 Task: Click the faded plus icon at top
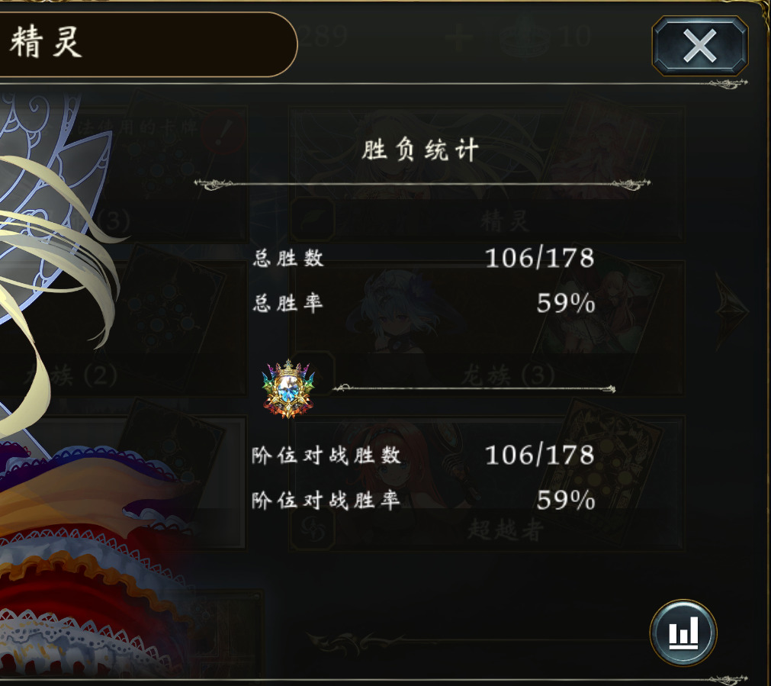coord(459,37)
